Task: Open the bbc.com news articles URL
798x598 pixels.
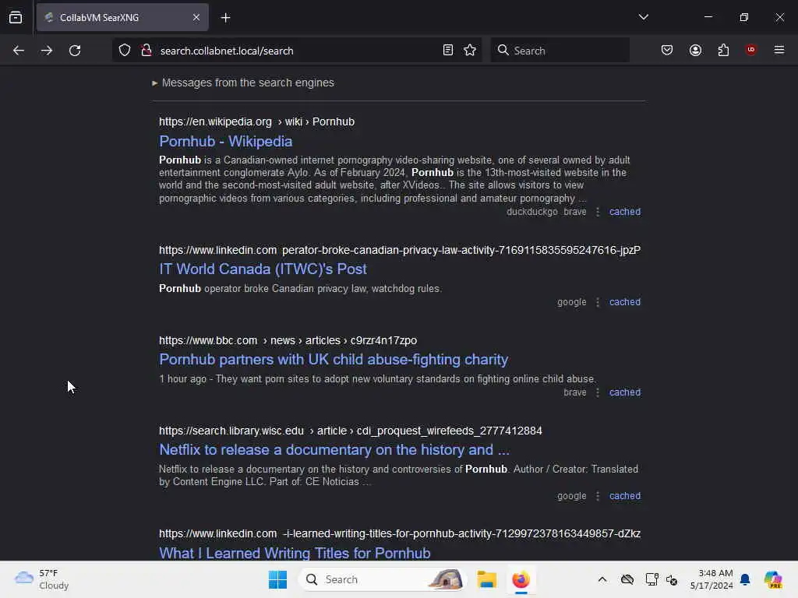Action: tap(288, 340)
